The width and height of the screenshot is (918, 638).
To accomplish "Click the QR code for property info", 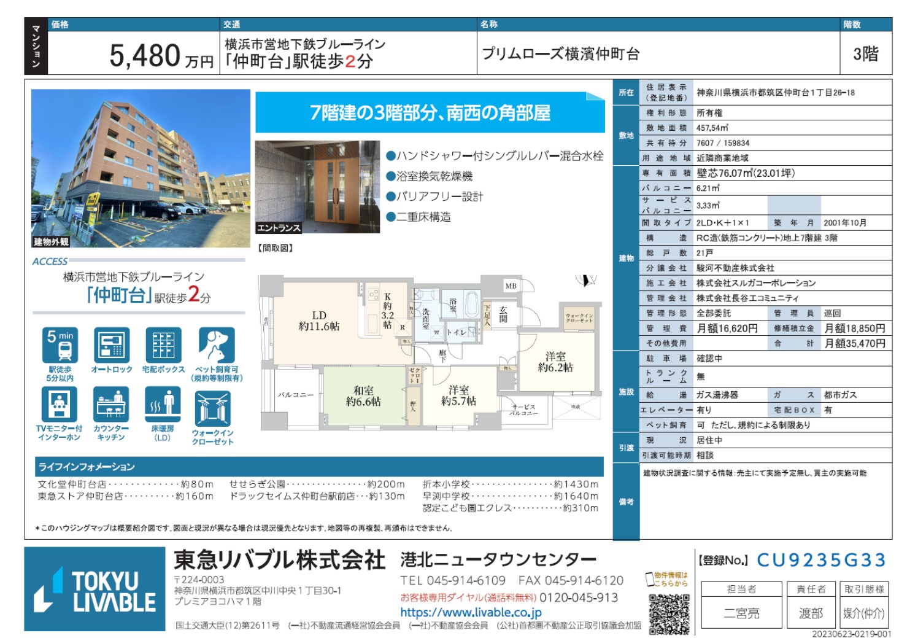I will coord(669,613).
